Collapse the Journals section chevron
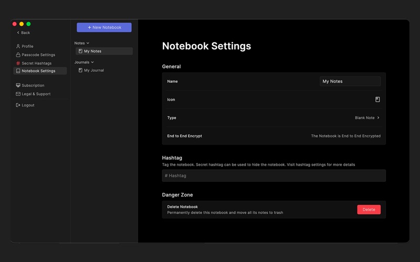This screenshot has height=262, width=420. 92,62
